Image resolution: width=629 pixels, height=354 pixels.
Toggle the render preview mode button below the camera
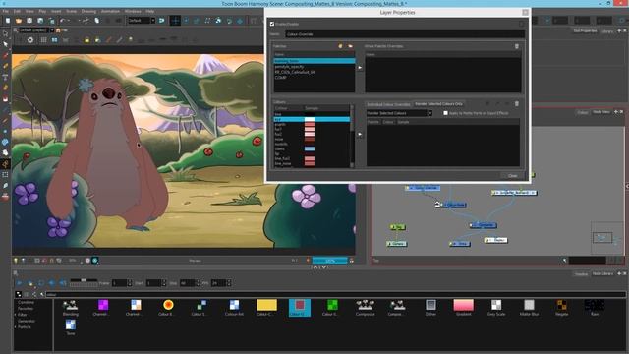pos(95,261)
